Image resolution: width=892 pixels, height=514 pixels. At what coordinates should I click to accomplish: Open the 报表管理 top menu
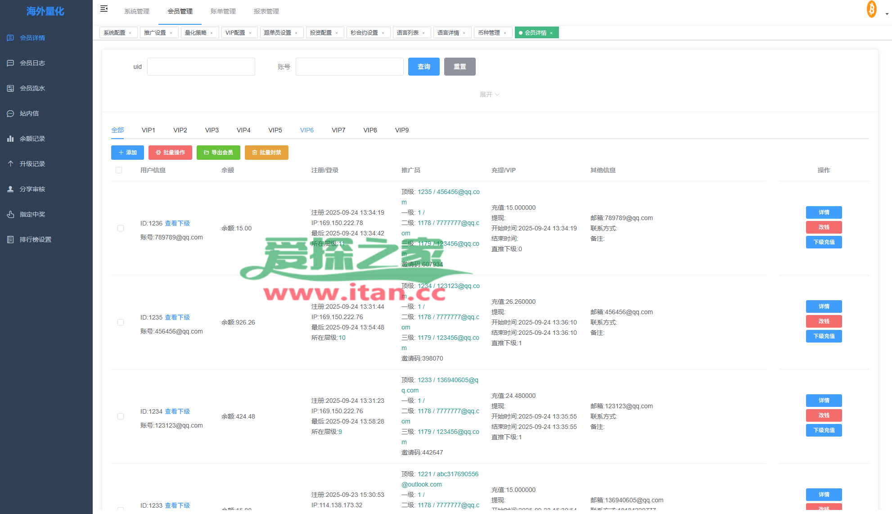point(266,11)
